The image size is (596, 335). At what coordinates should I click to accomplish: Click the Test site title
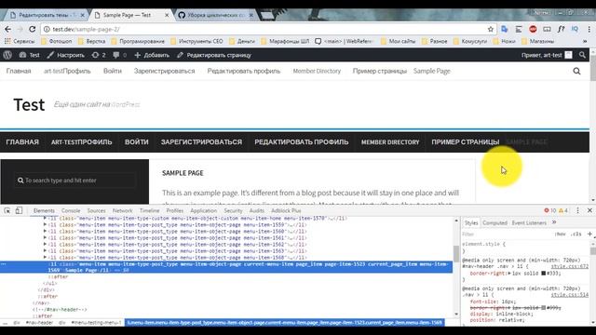29,104
